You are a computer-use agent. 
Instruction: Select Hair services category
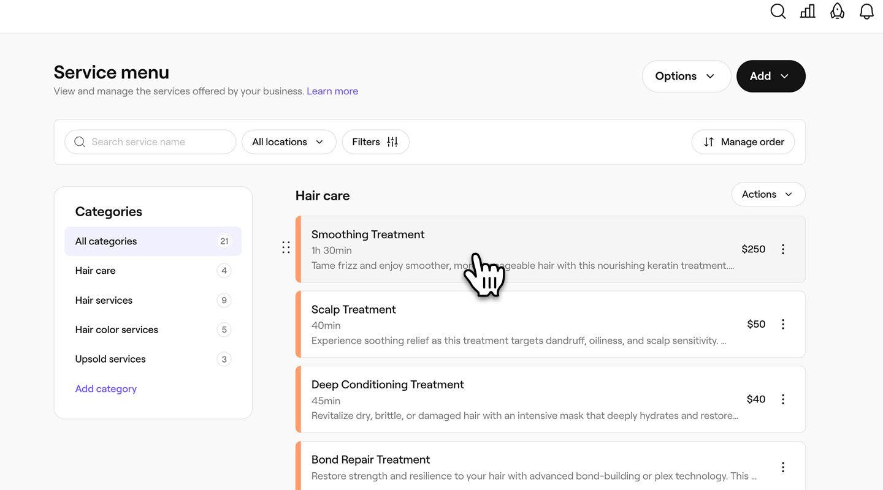(104, 300)
